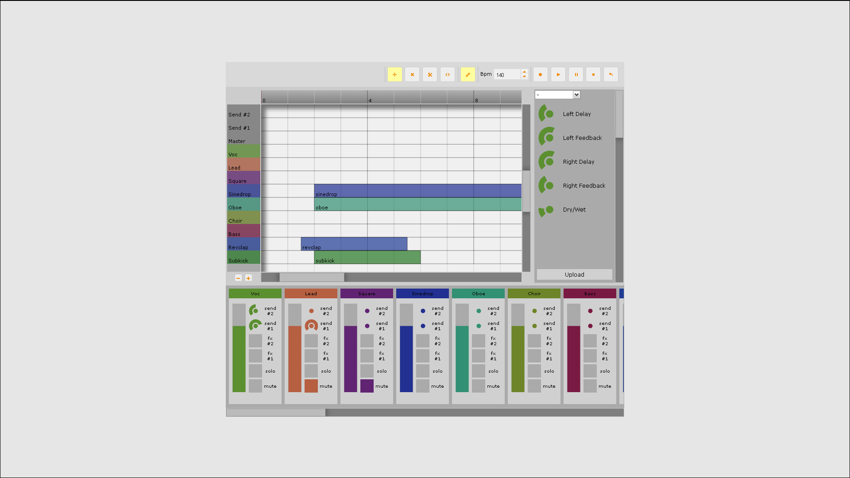Click the Upload button
The image size is (850, 478).
[574, 274]
